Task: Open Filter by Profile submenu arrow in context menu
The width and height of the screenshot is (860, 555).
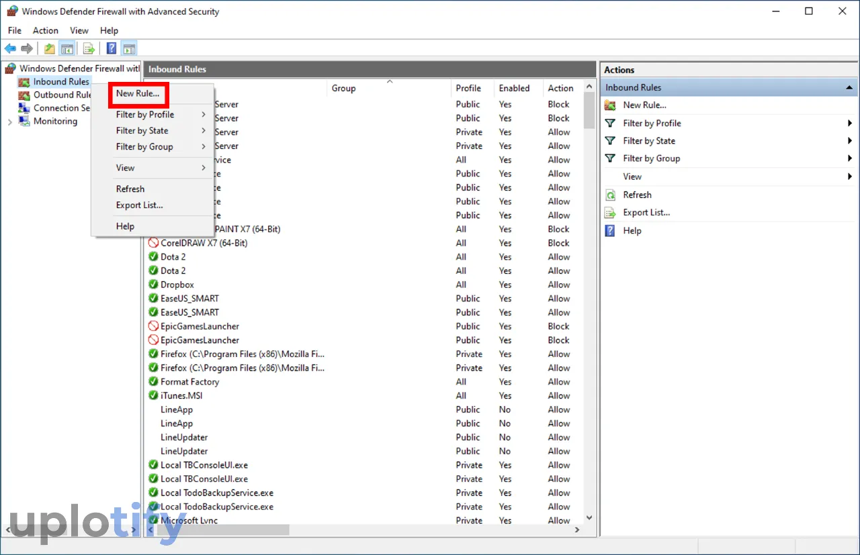Action: tap(204, 115)
